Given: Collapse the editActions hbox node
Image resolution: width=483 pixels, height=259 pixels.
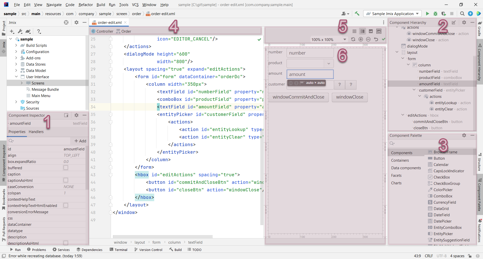Looking at the screenshot, I should [403, 115].
